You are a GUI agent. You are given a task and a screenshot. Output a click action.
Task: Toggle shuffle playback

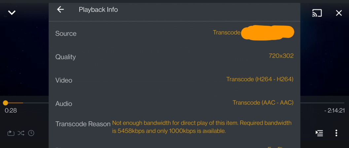coord(21,133)
